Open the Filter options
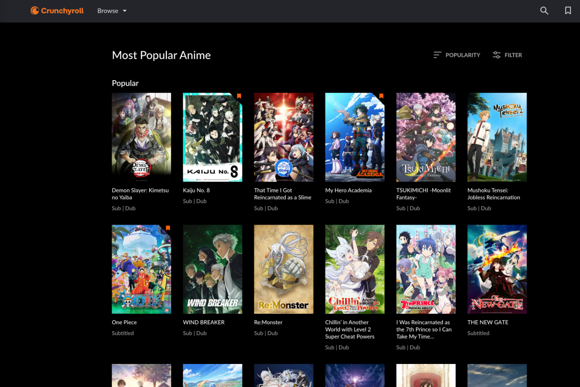The height and width of the screenshot is (387, 580). pyautogui.click(x=507, y=55)
